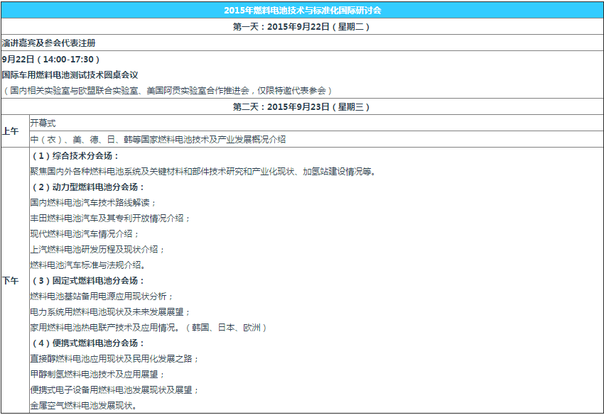Click the "（1）综合技术分会场" heading
Screen dimensions: 604x415
pos(75,155)
